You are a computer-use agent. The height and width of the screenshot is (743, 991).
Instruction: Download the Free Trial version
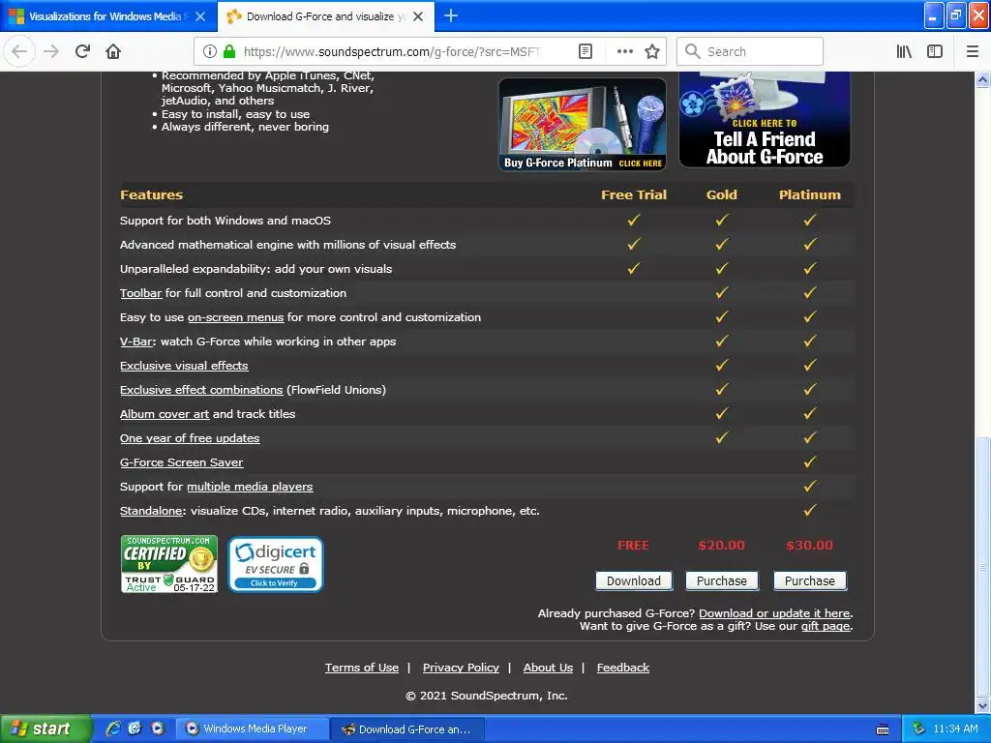[633, 580]
